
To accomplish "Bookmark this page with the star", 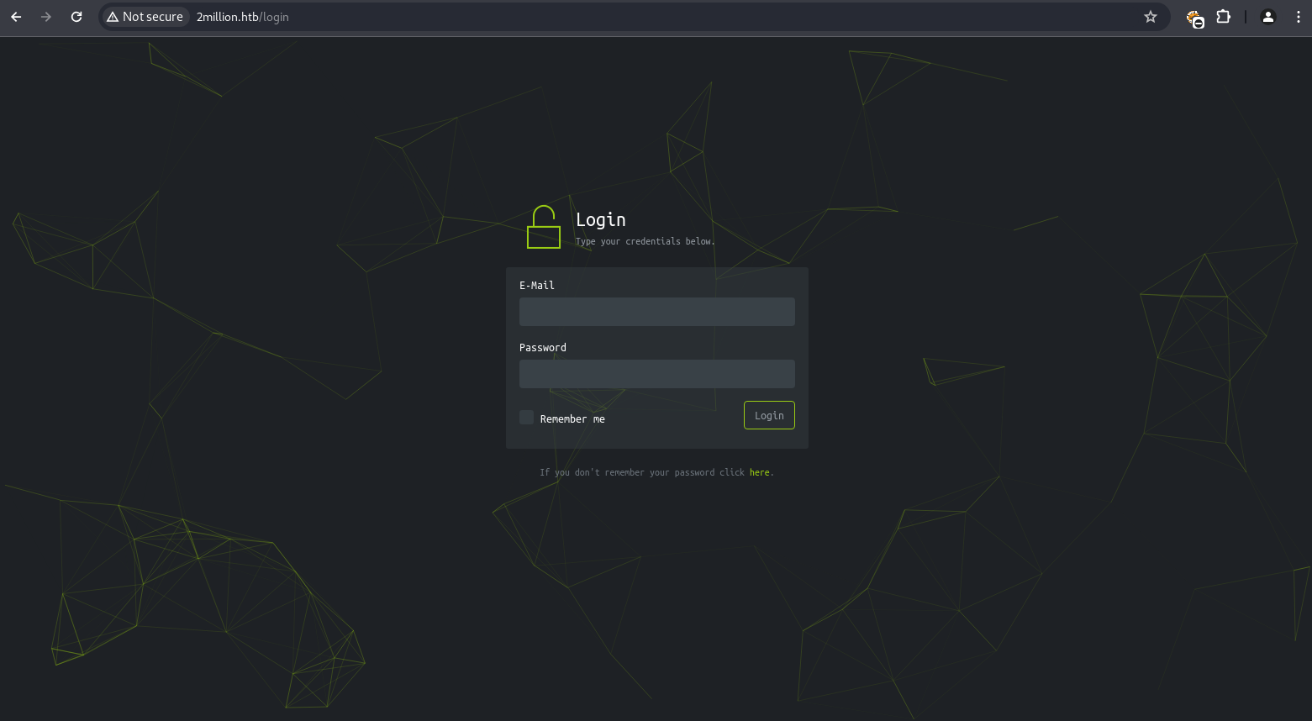I will 1151,17.
